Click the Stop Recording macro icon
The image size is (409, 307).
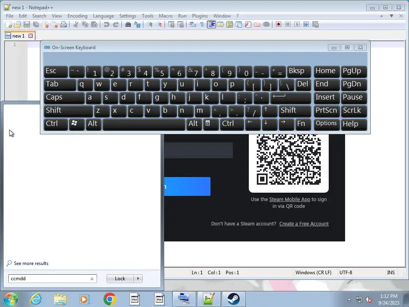point(288,24)
